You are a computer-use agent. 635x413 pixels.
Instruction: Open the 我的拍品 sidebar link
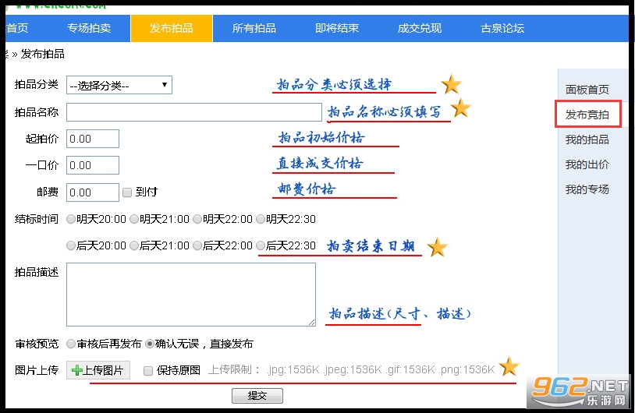coord(587,139)
